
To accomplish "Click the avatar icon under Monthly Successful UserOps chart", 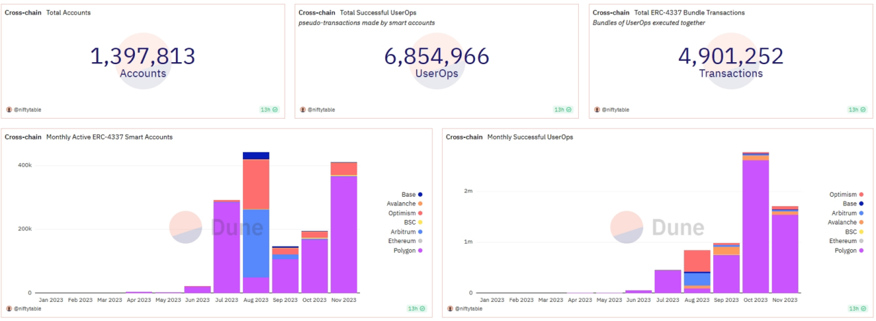I will click(450, 309).
